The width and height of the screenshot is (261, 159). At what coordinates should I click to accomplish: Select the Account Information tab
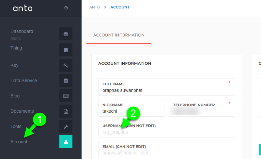tap(119, 35)
